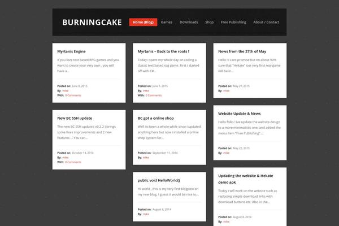Click the date August 6, 2014
339x226 pixels.
pos(162,210)
